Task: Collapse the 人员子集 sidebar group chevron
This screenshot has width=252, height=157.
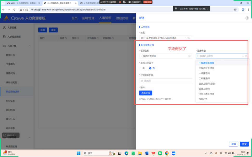Action: pos(30,46)
